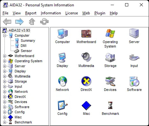Open the Misc blue diamond icon in main panel
This screenshot has height=126, width=149.
pos(86,105)
